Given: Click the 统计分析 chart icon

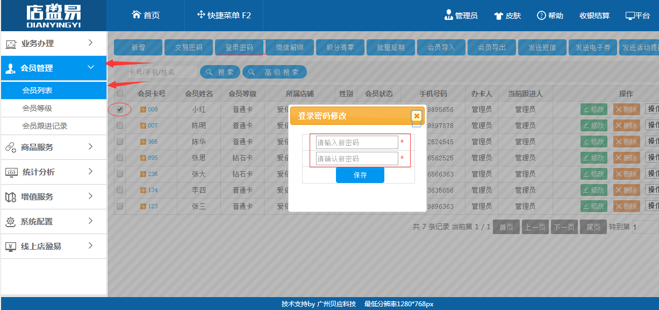Looking at the screenshot, I should tap(11, 172).
